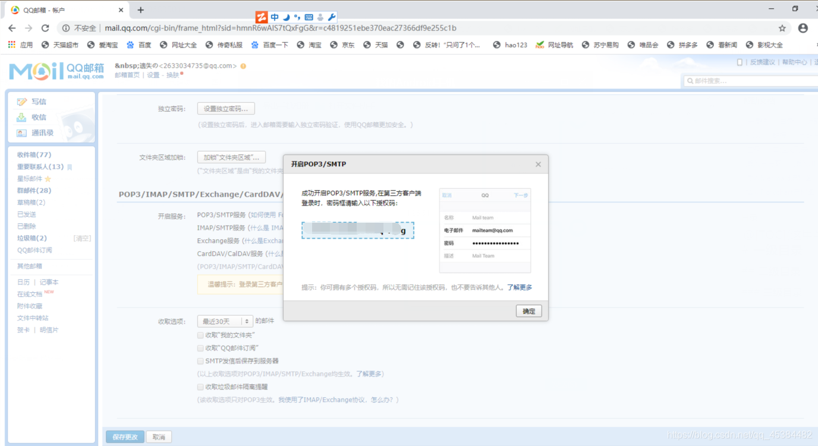Viewport: 818px width, 446px height.
Task: Click the orange warning icon beside email address
Action: pyautogui.click(x=243, y=66)
